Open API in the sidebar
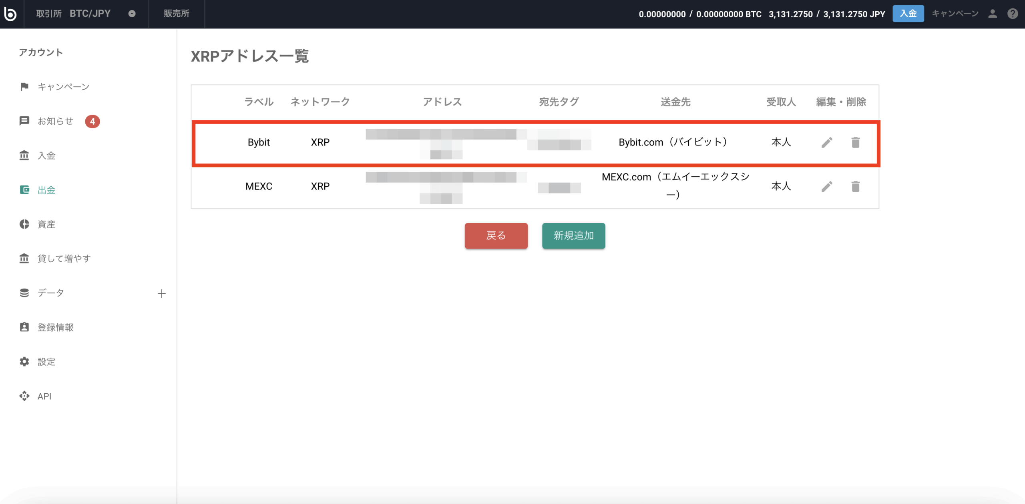 [44, 396]
